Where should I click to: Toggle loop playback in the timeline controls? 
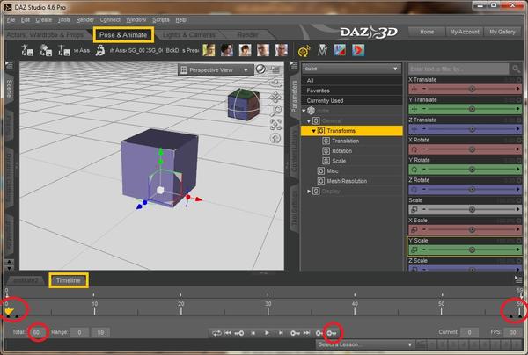click(x=216, y=333)
